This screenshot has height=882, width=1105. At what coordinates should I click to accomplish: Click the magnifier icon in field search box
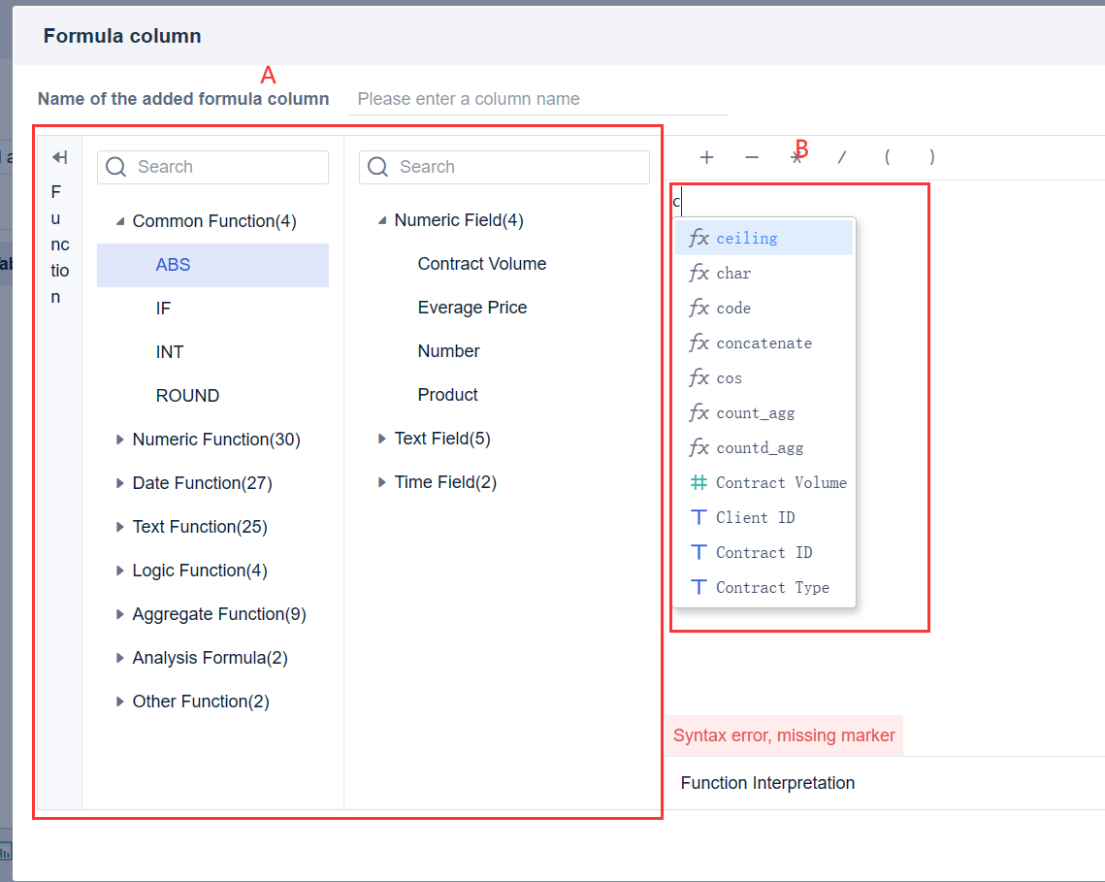click(377, 167)
